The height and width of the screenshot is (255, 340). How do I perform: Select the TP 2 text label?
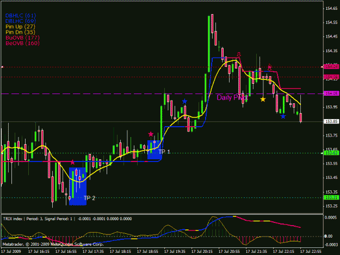tap(89, 198)
